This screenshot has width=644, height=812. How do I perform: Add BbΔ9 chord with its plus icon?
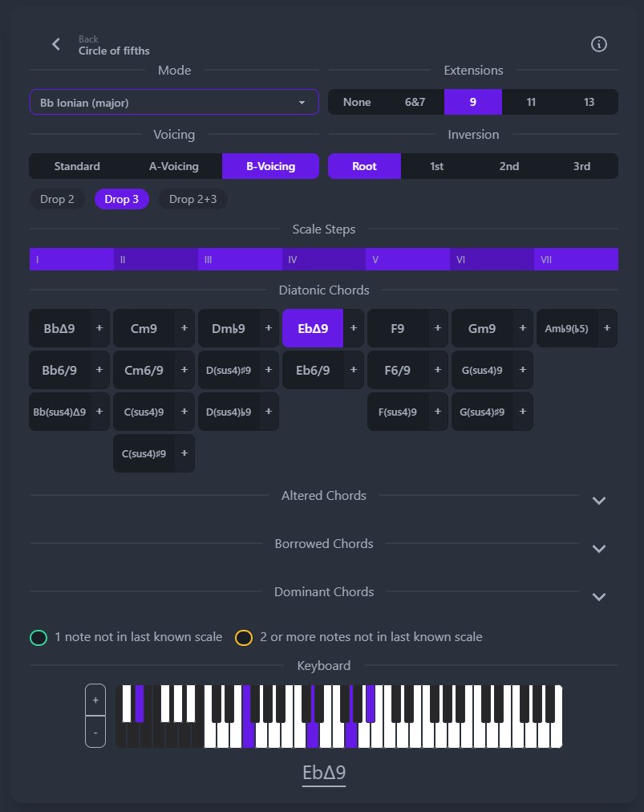99,328
